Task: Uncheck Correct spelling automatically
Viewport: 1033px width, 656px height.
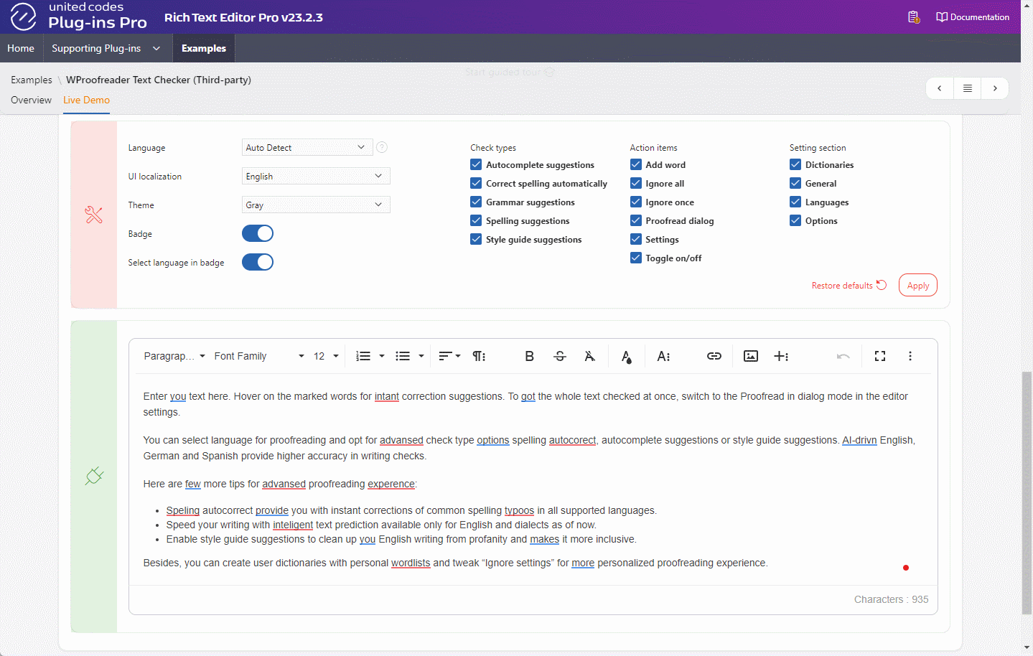Action: click(476, 183)
